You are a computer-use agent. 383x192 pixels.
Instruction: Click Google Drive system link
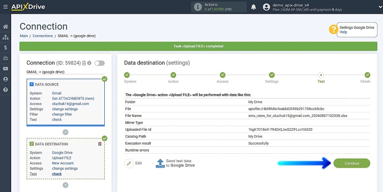62,153
